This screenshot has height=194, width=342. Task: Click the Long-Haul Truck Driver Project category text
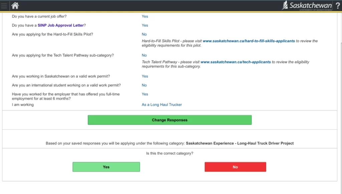[239, 143]
